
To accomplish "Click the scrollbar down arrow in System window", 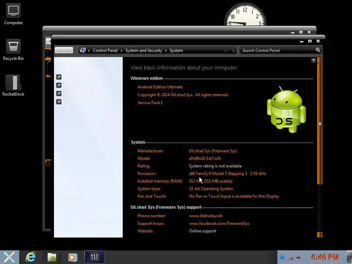I will point(320,234).
